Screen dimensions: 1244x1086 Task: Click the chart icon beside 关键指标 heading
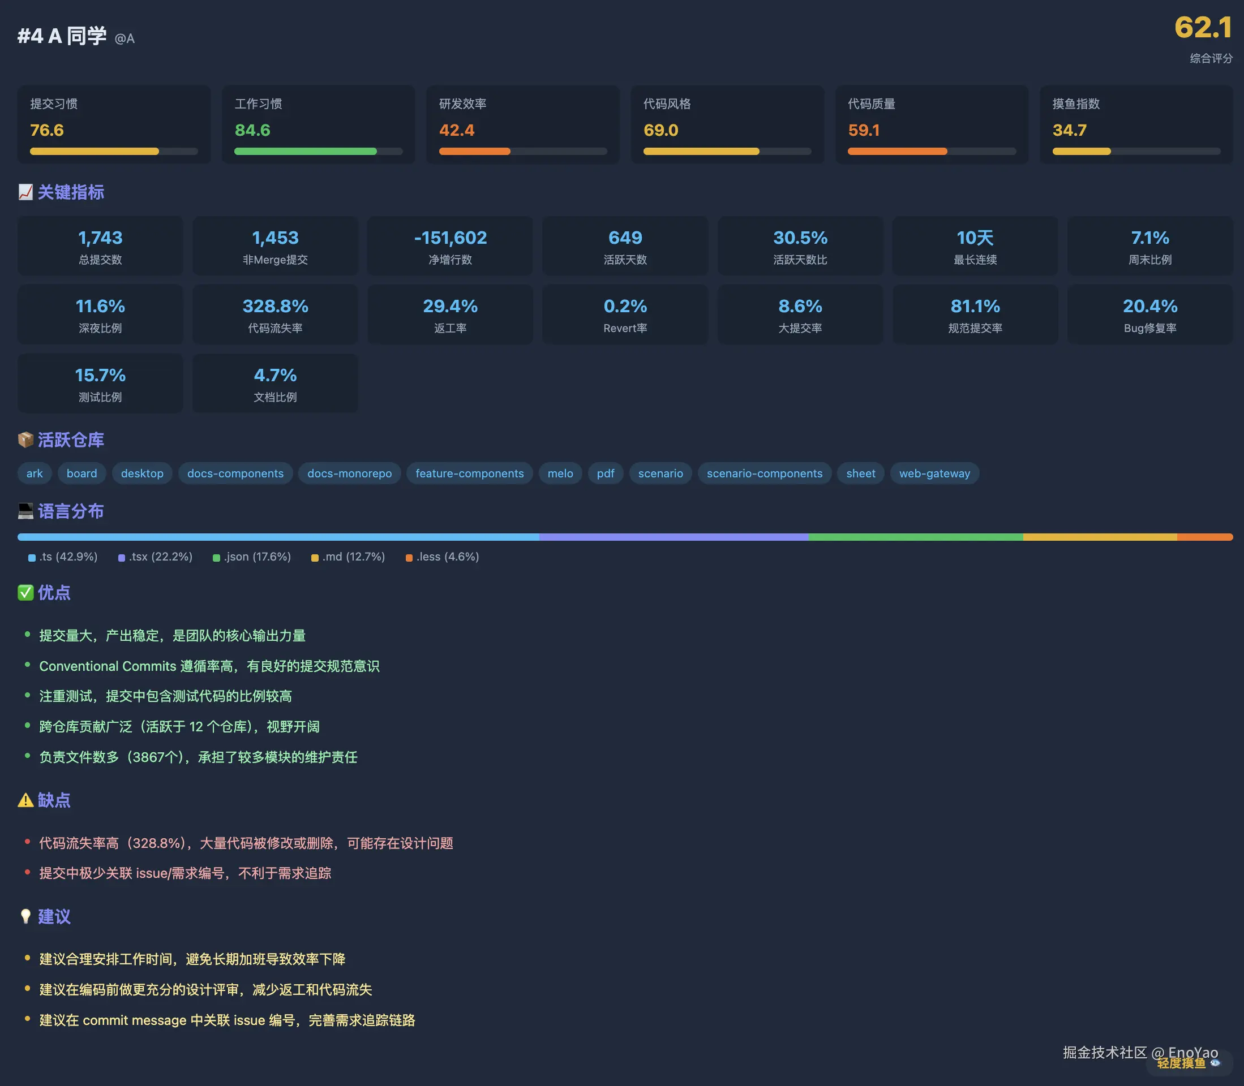click(x=25, y=192)
